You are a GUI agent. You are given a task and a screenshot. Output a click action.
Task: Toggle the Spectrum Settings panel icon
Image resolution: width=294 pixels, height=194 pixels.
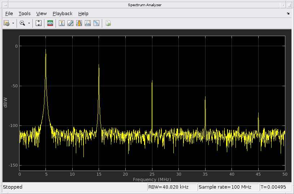[50, 23]
